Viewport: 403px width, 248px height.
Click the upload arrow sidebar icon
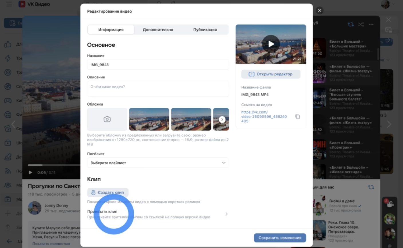pyautogui.click(x=8, y=227)
